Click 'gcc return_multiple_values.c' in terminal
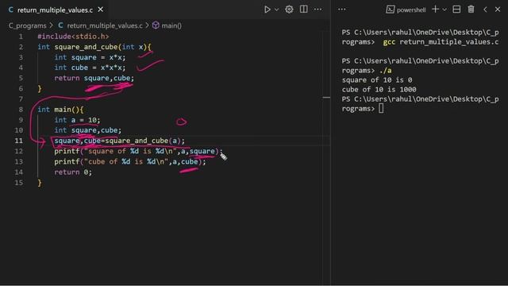508x286 pixels. click(x=441, y=42)
